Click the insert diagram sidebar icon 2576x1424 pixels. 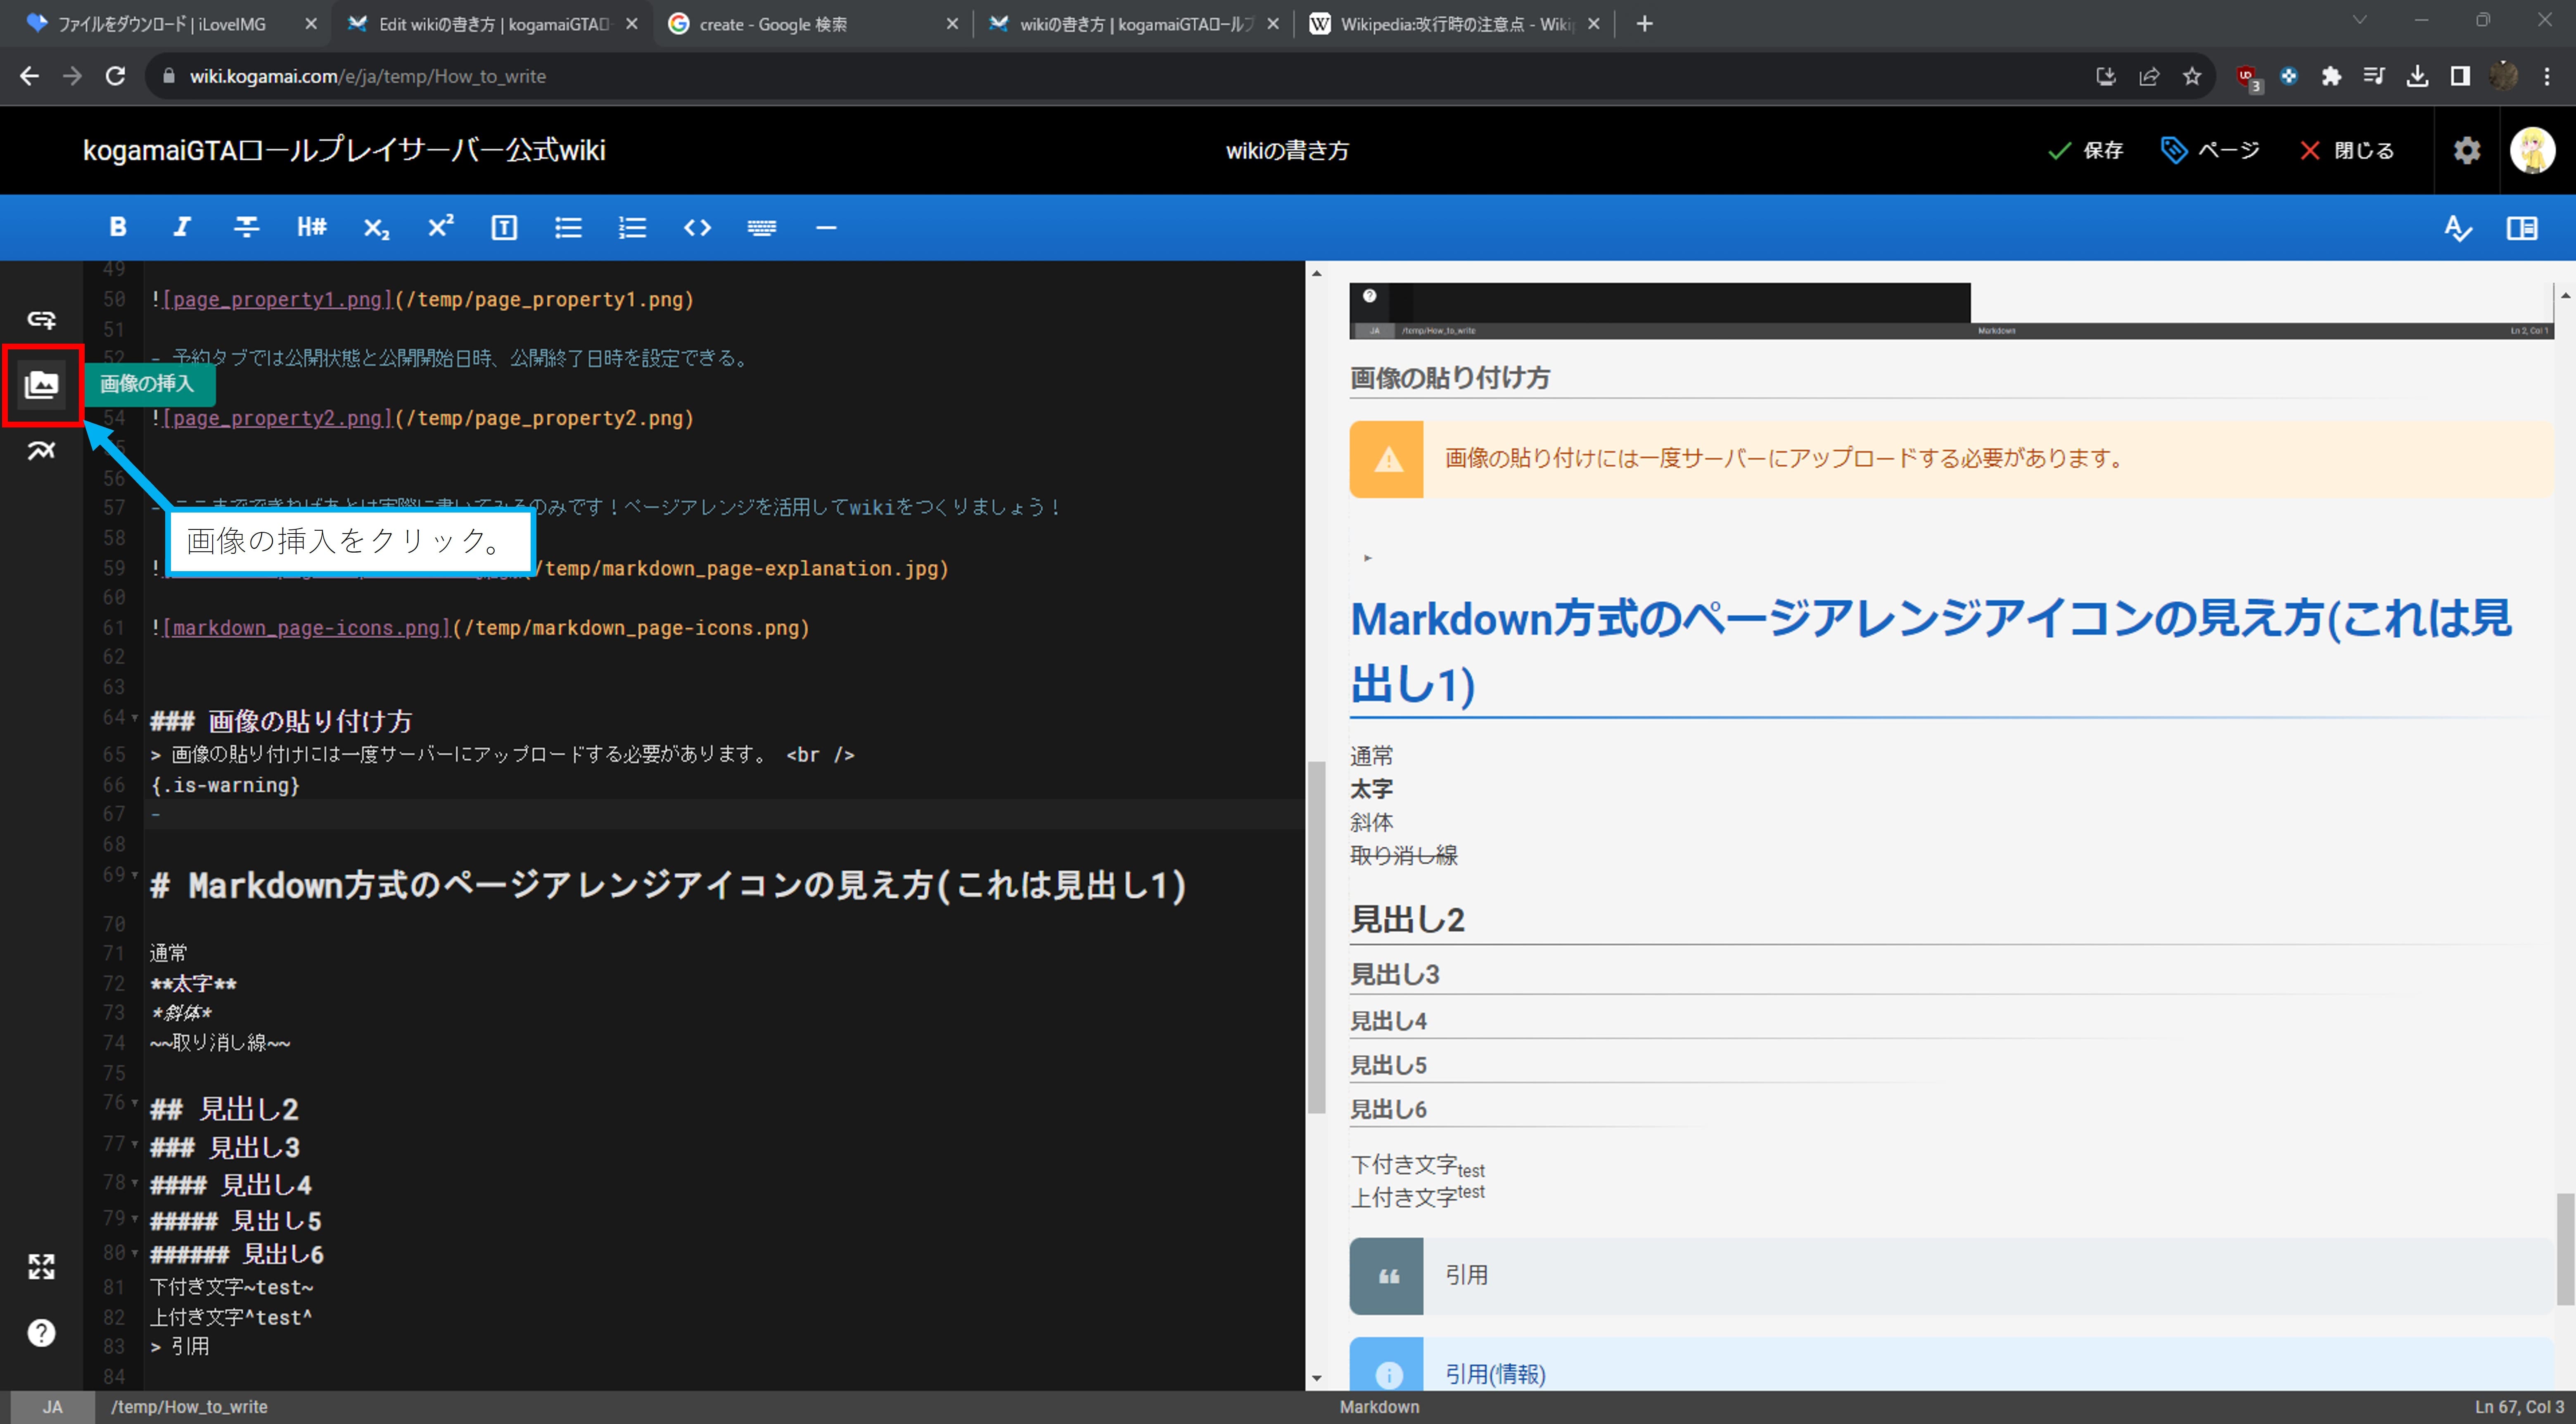click(x=41, y=450)
